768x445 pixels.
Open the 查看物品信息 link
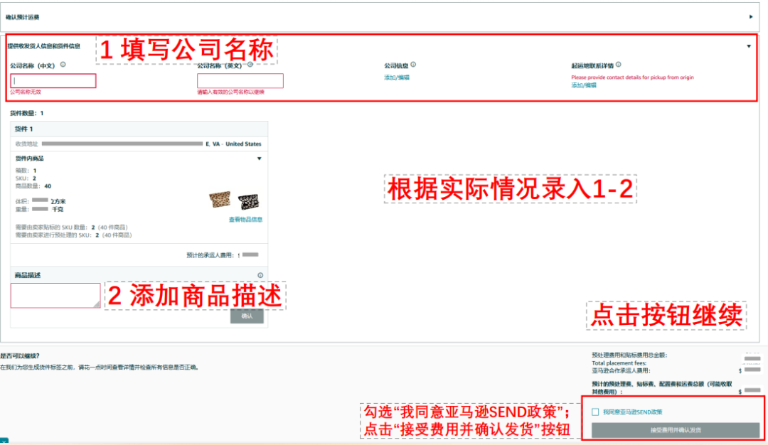(245, 220)
